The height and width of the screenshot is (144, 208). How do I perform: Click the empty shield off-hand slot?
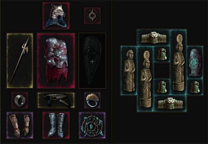tap(92, 61)
